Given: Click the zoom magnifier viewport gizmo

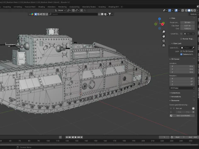Looking at the screenshot, I should [164, 32].
